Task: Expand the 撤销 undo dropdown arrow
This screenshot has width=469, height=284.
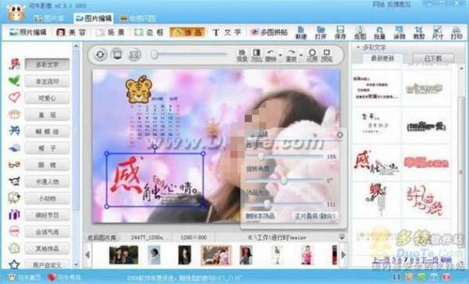Action: (281, 55)
